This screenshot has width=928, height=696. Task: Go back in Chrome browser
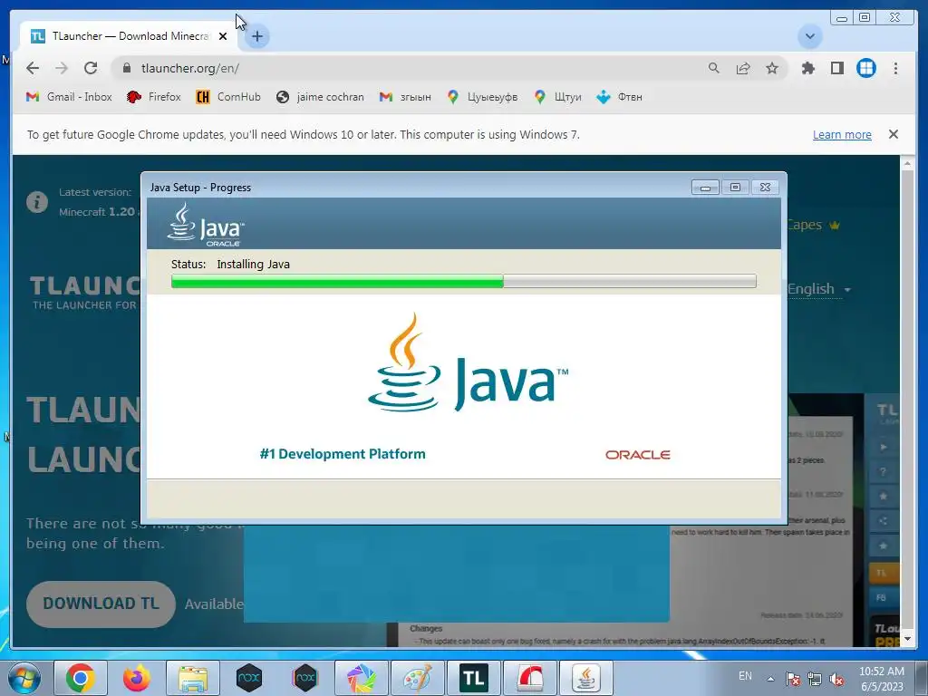click(x=33, y=68)
